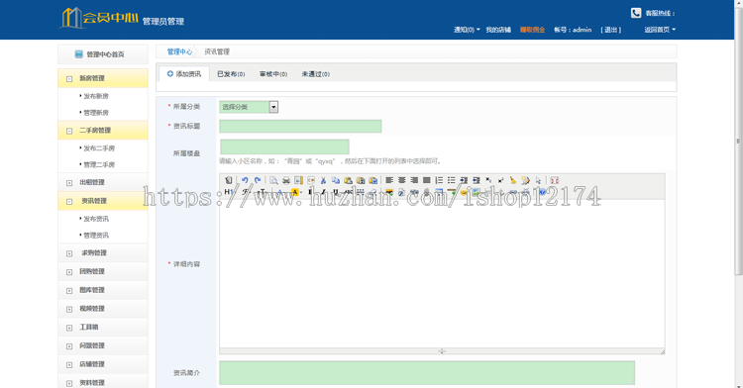Apply quick format in editor

click(x=525, y=180)
